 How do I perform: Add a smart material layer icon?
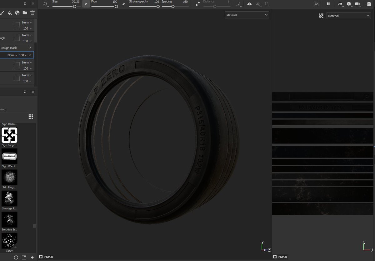pyautogui.click(x=17, y=13)
